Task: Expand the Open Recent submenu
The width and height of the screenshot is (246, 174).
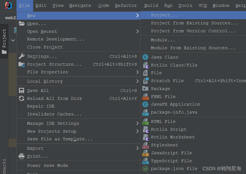Action: coord(43,32)
